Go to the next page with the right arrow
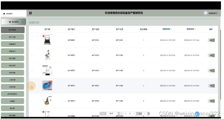The width and height of the screenshot is (224, 119). 134,113
